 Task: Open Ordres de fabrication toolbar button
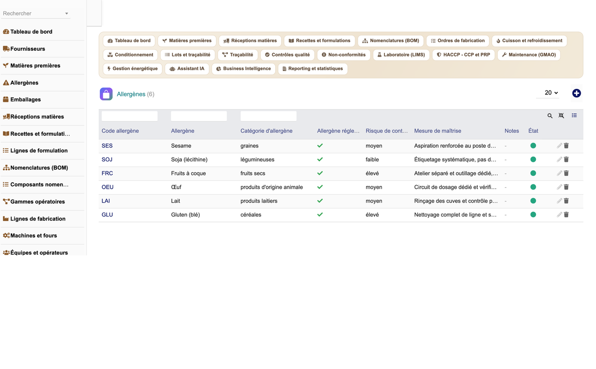point(457,41)
